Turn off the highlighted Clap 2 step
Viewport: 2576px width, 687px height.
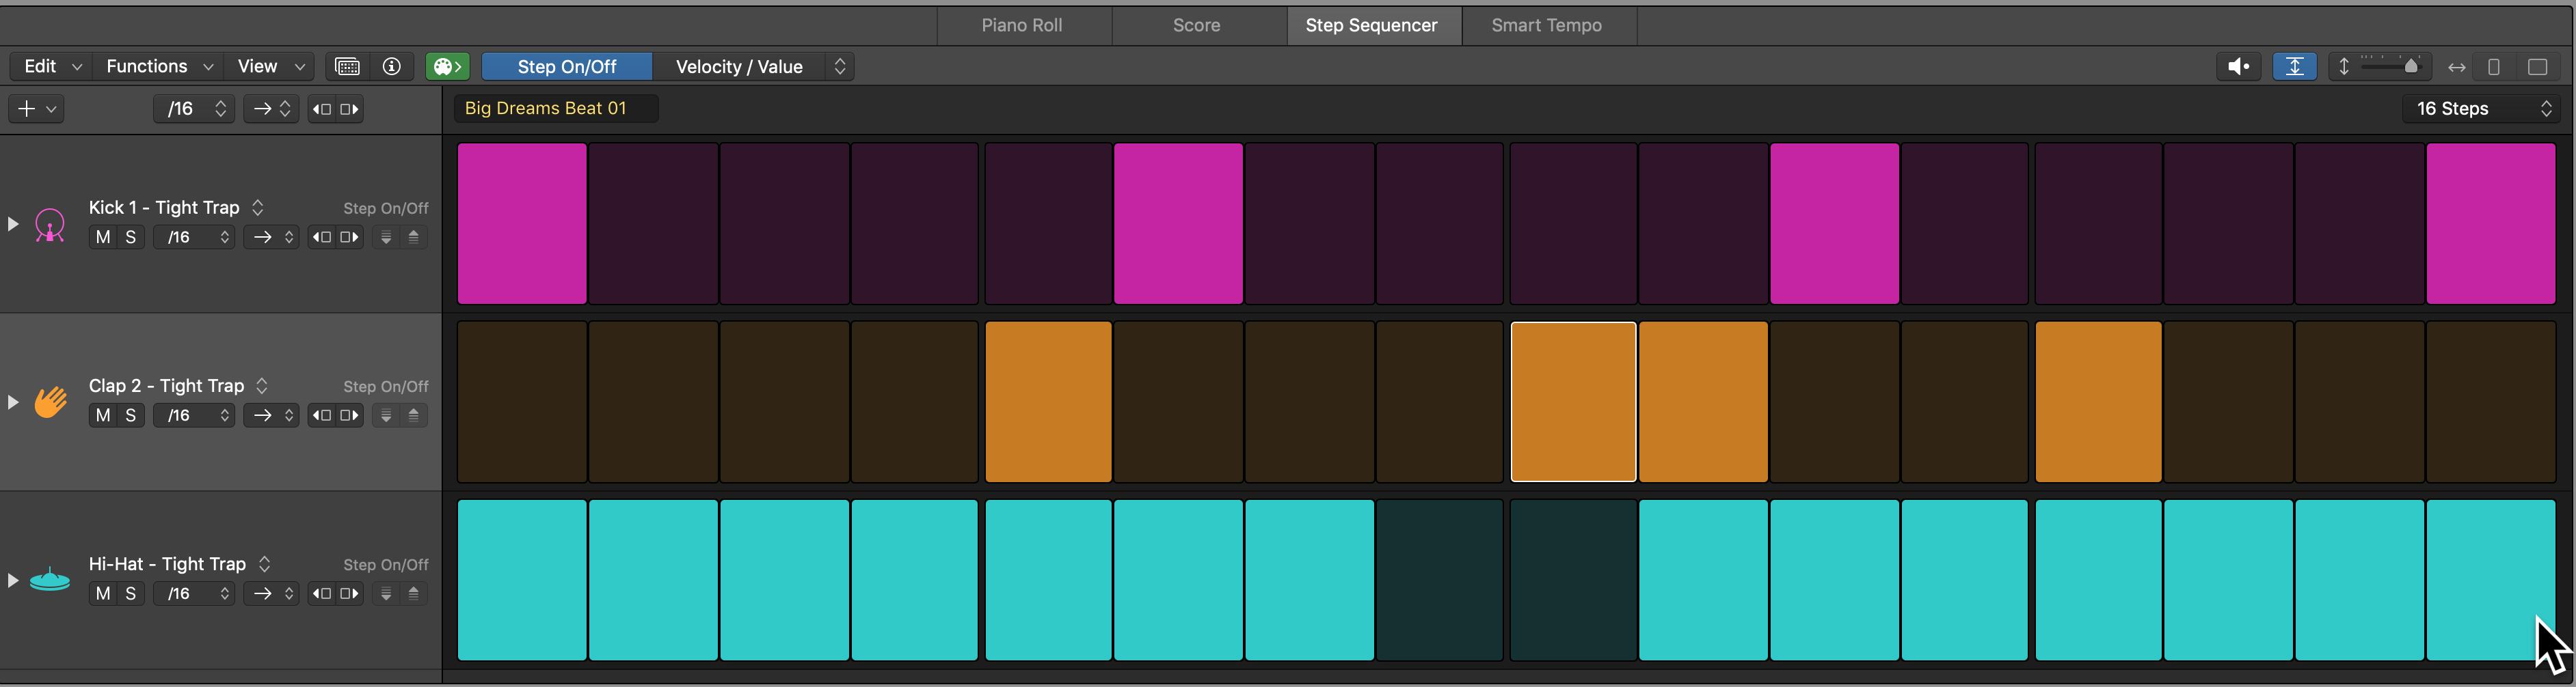click(x=1573, y=402)
